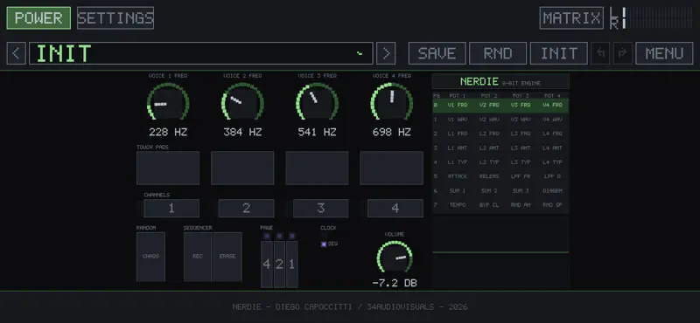This screenshot has height=323, width=700.
Task: Toggle page bit button 1
Action: [291, 265]
